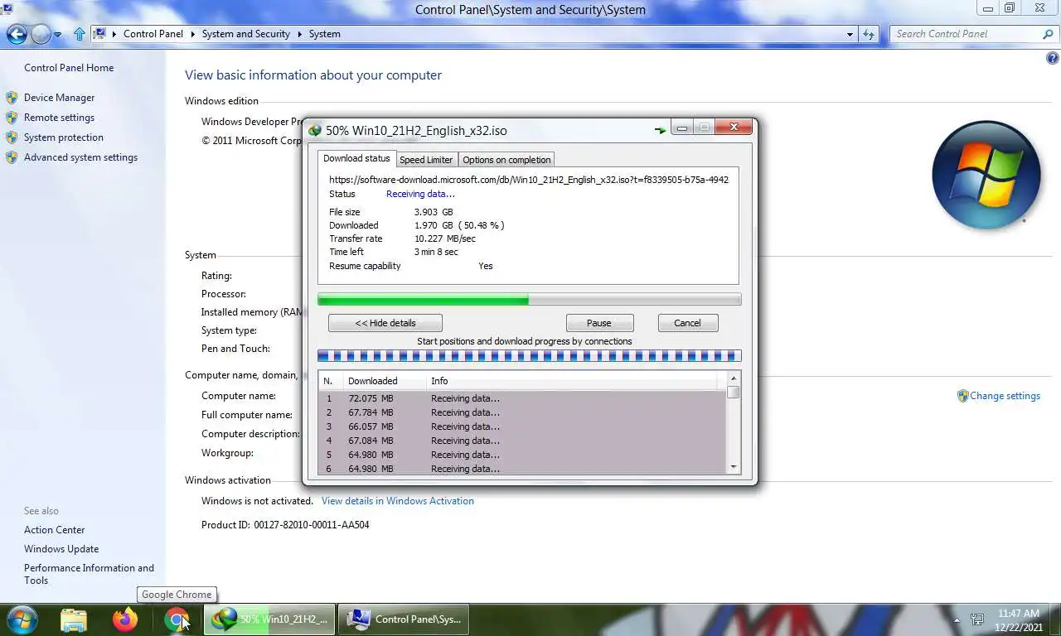
Task: Open Action Center link
Action: click(x=55, y=530)
